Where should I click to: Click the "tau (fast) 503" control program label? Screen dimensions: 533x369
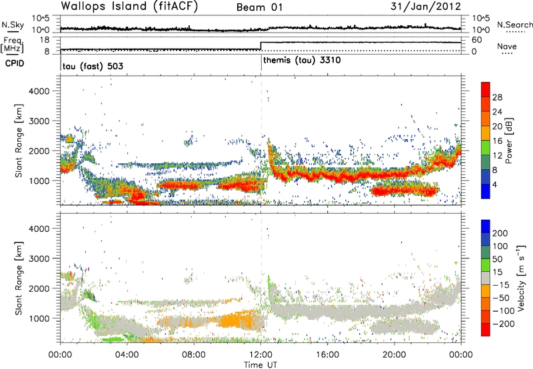coord(93,66)
